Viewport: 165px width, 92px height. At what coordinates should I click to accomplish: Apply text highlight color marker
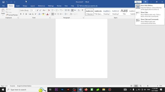[43, 14]
